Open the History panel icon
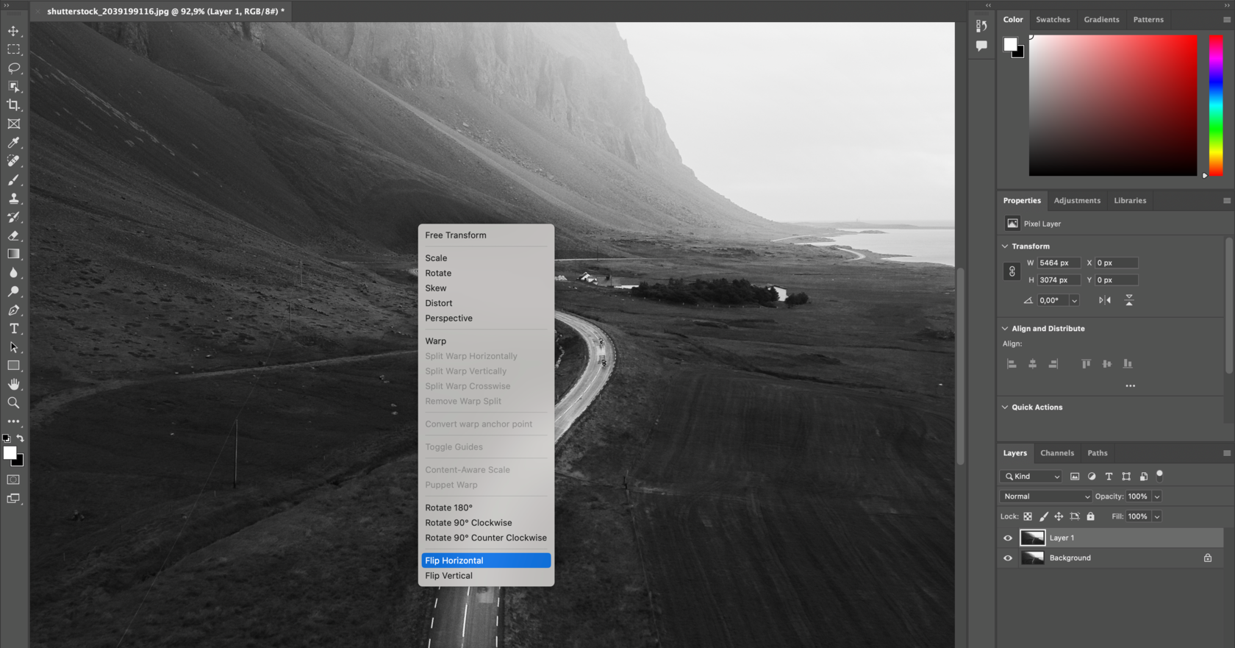This screenshot has height=648, width=1235. 981,26
